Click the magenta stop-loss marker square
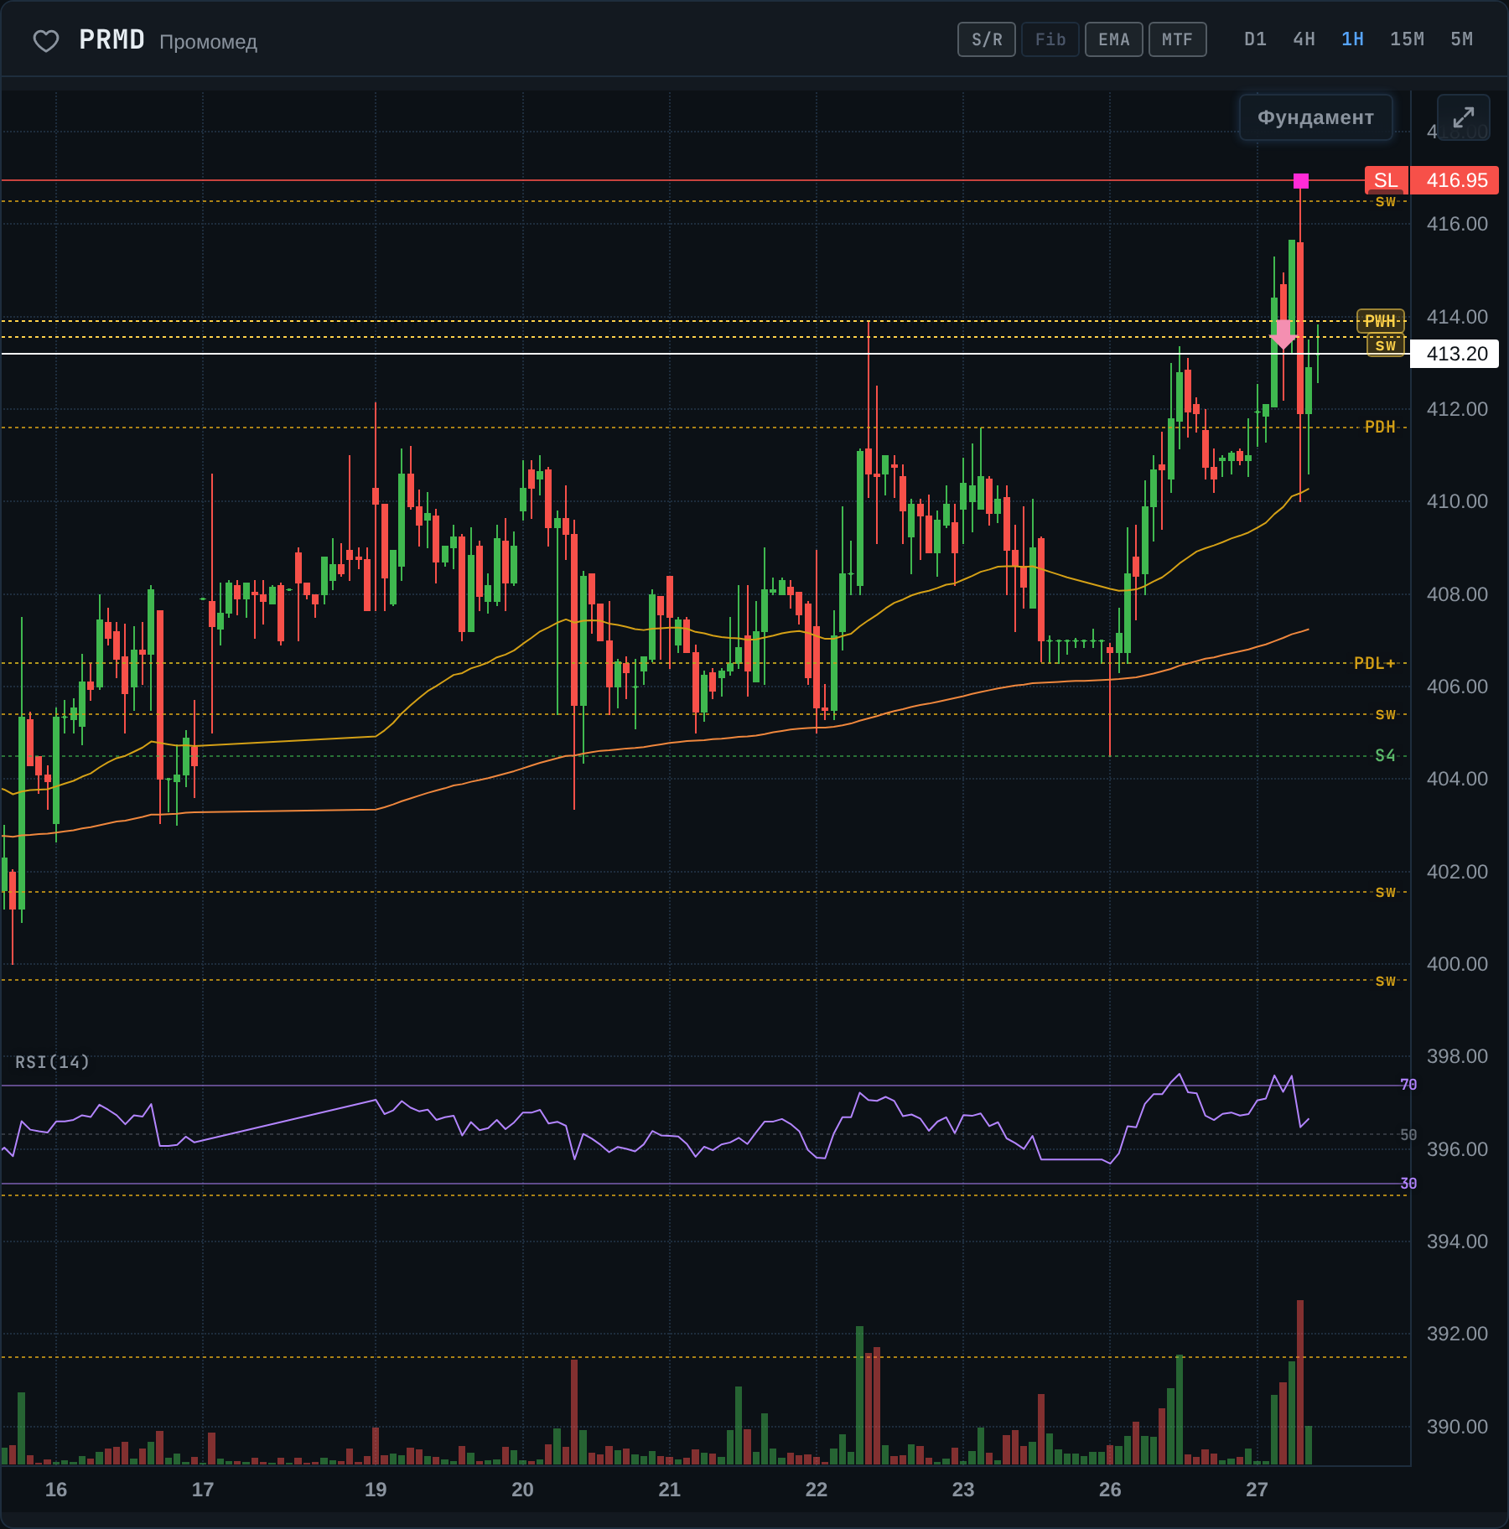Image resolution: width=1509 pixels, height=1529 pixels. pos(1301,181)
